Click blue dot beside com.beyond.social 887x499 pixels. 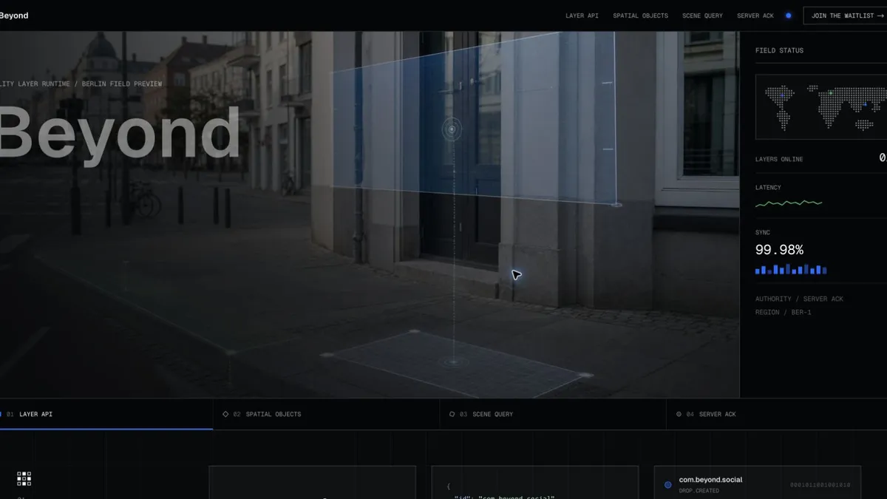click(x=668, y=485)
